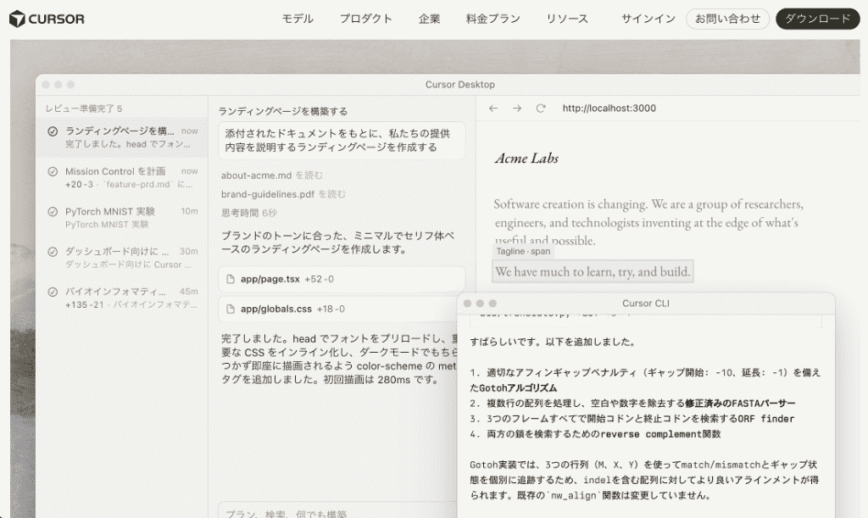Screen dimensions: 868x518
Task: Click check icon beside ランディングページ task
Action: [53, 131]
